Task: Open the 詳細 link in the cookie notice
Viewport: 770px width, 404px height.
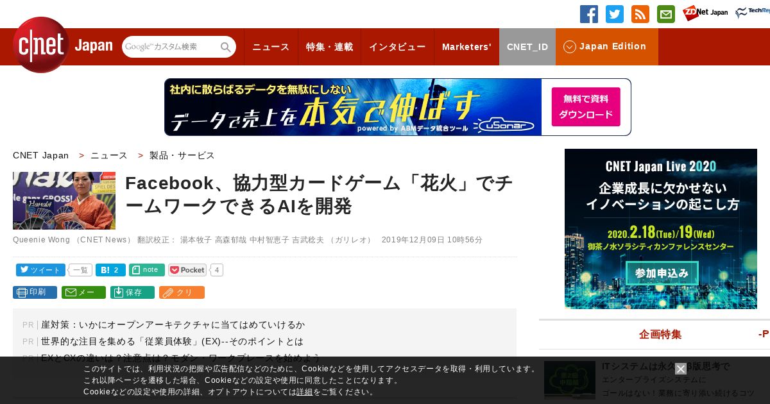Action: 305,392
